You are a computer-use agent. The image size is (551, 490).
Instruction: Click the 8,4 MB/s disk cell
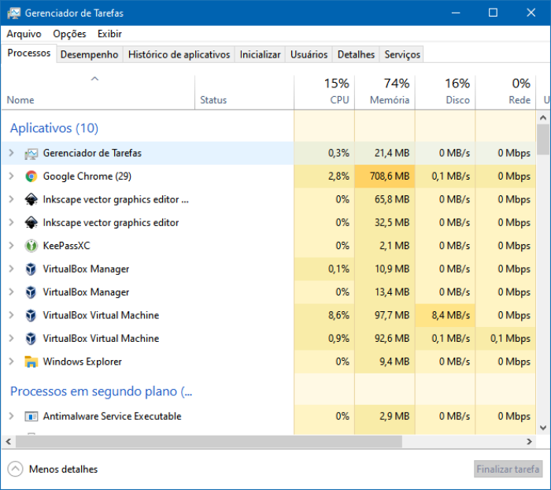(446, 315)
